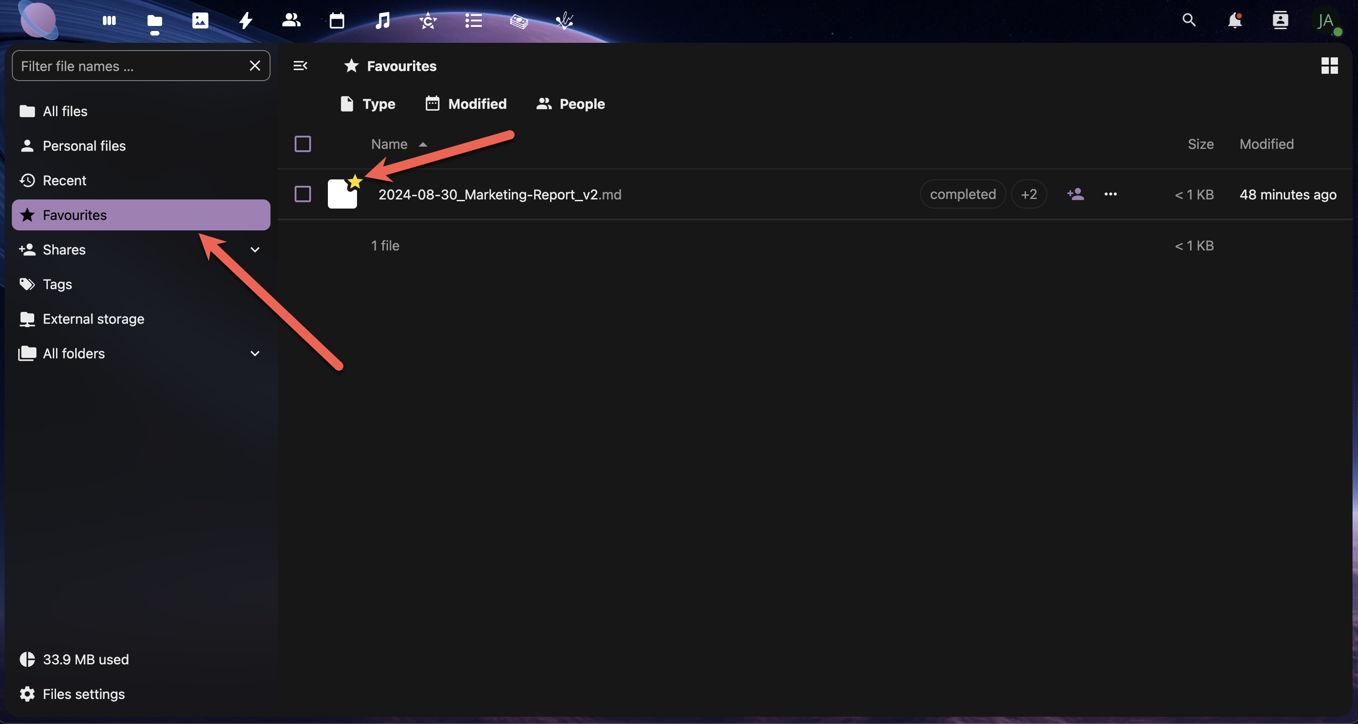The image size is (1358, 724).
Task: Open Files settings
Action: [83, 694]
